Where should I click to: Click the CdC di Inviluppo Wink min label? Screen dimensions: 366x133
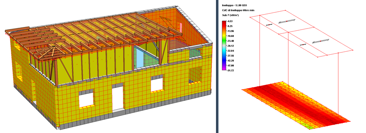[x=238, y=10]
